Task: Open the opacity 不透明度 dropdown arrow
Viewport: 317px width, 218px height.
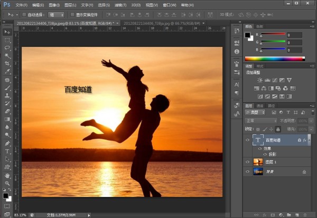Action: [x=312, y=121]
